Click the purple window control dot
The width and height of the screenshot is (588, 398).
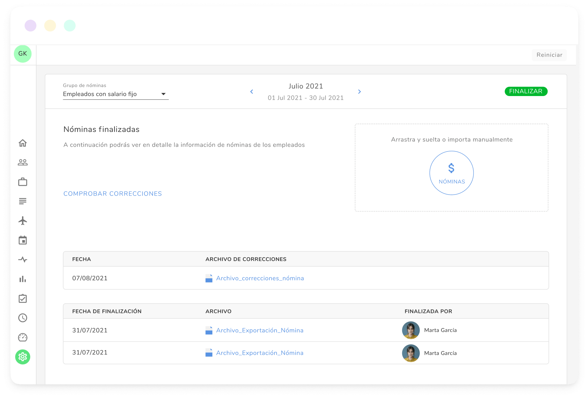pyautogui.click(x=31, y=26)
